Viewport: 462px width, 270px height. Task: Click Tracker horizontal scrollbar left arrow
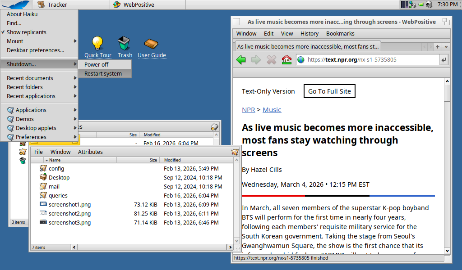[x=74, y=247]
